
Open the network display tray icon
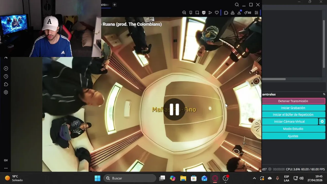coord(296,178)
